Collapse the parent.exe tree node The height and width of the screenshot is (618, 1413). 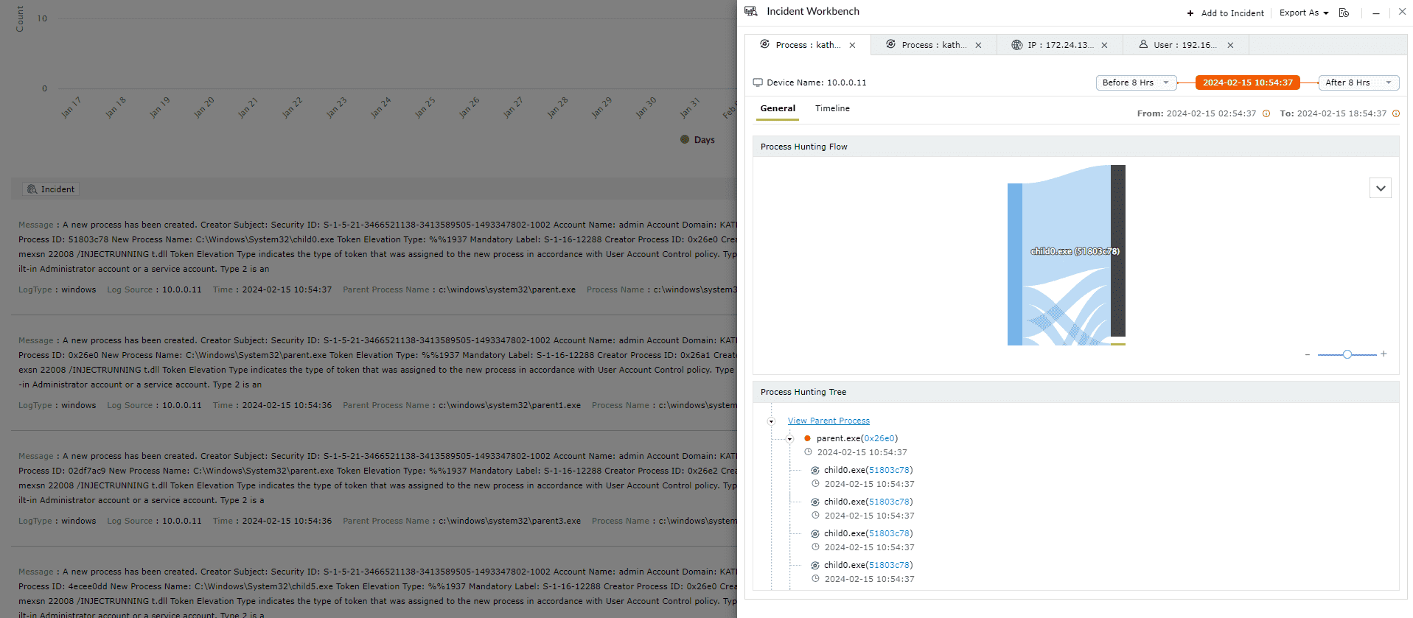click(x=789, y=439)
